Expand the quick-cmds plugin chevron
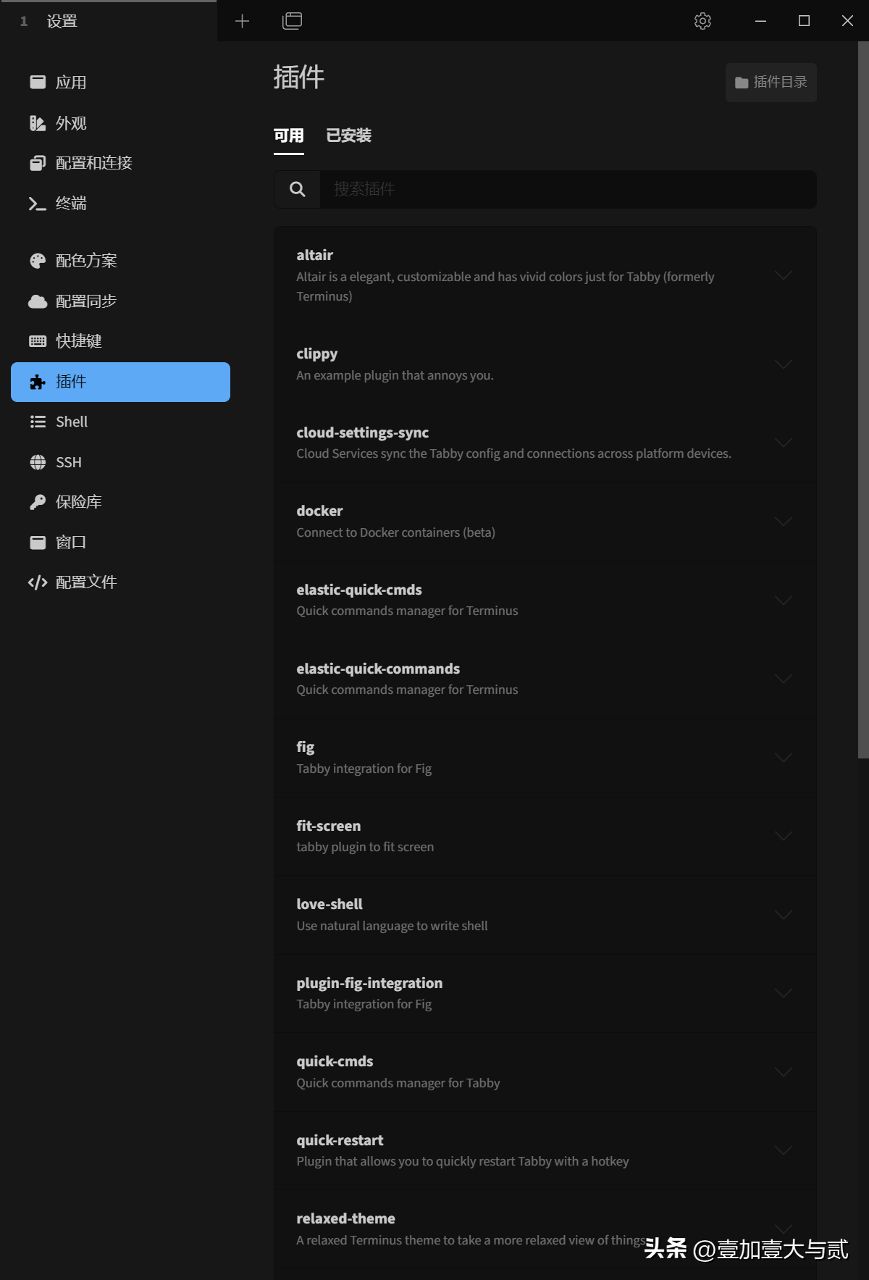This screenshot has width=869, height=1280. (x=783, y=1072)
